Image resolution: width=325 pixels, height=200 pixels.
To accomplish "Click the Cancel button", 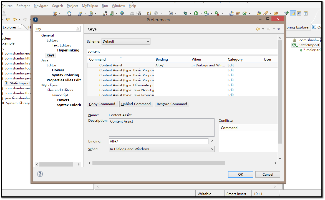I will point(268,174).
